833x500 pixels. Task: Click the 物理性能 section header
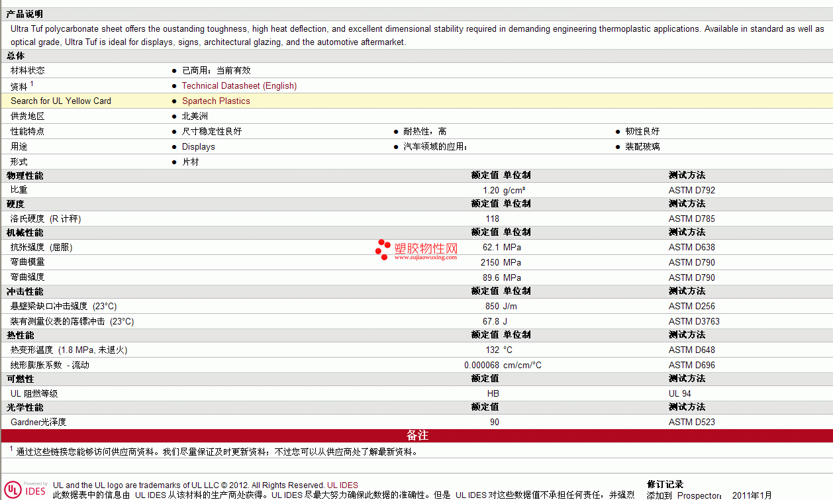25,175
